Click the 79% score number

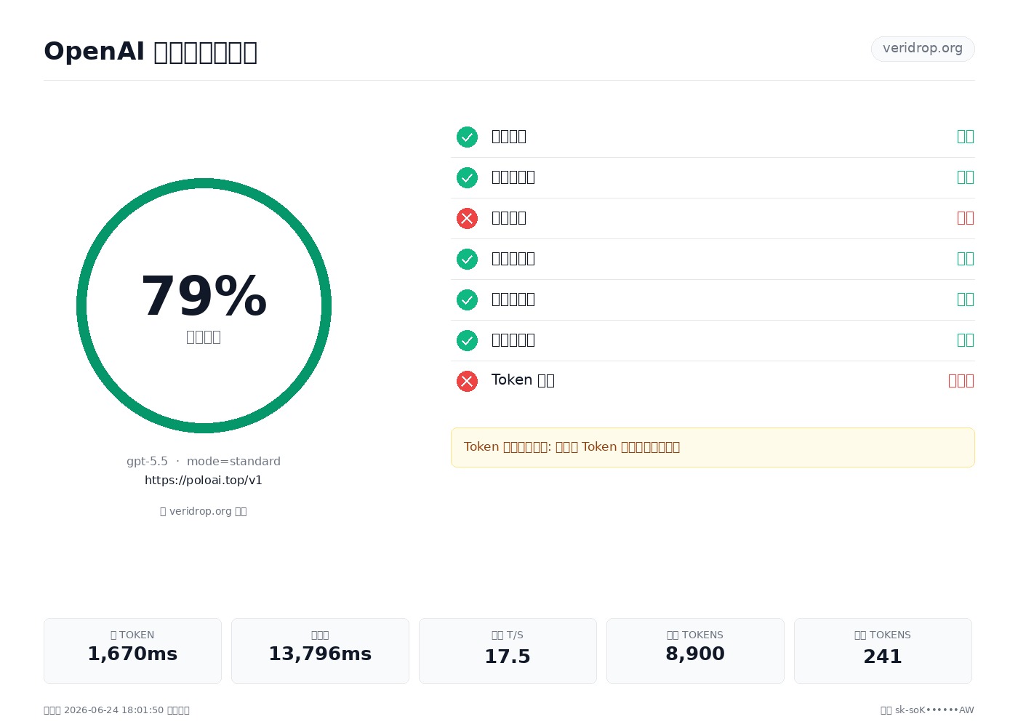click(x=204, y=296)
